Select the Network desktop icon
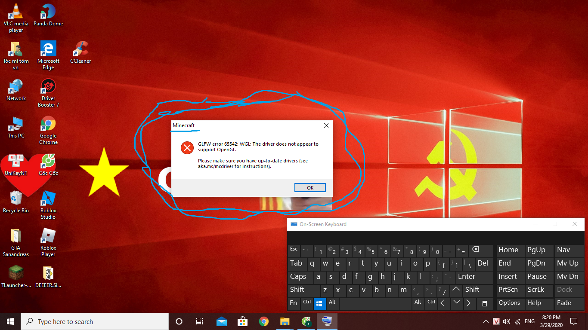 point(16,90)
